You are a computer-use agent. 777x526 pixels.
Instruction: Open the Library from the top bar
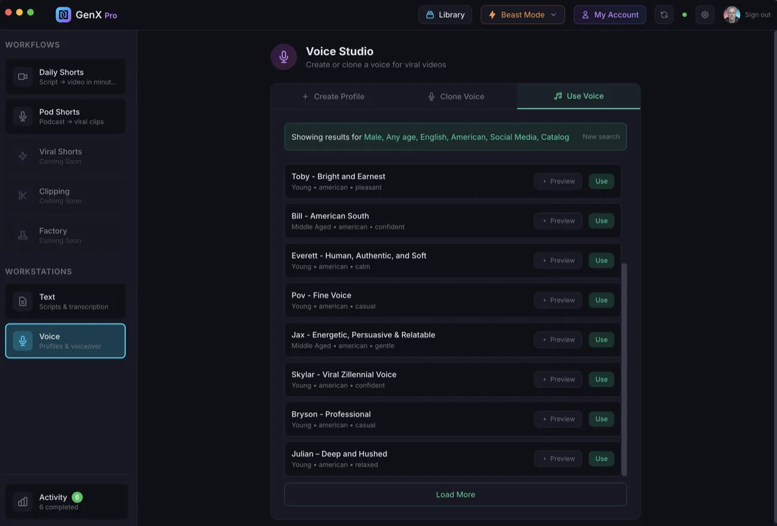[x=445, y=14]
